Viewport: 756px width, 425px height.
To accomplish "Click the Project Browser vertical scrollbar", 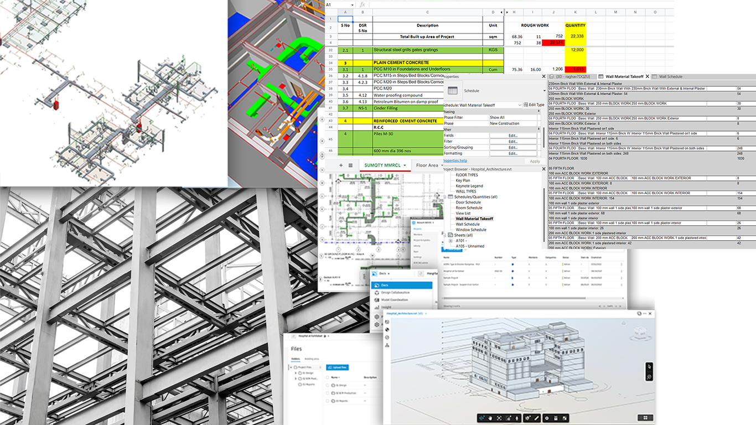I will click(544, 215).
